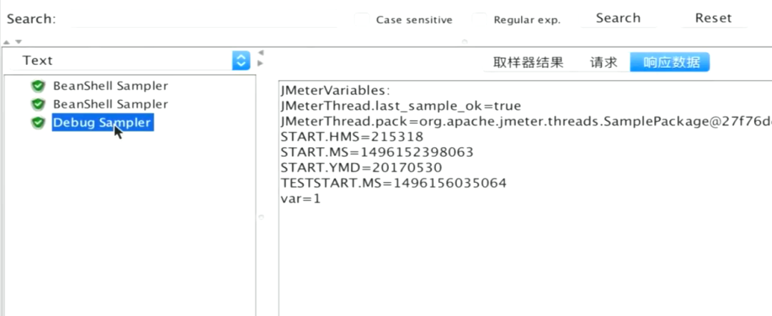
Task: Click the green shield icon beside Debug Sampler
Action: point(38,123)
